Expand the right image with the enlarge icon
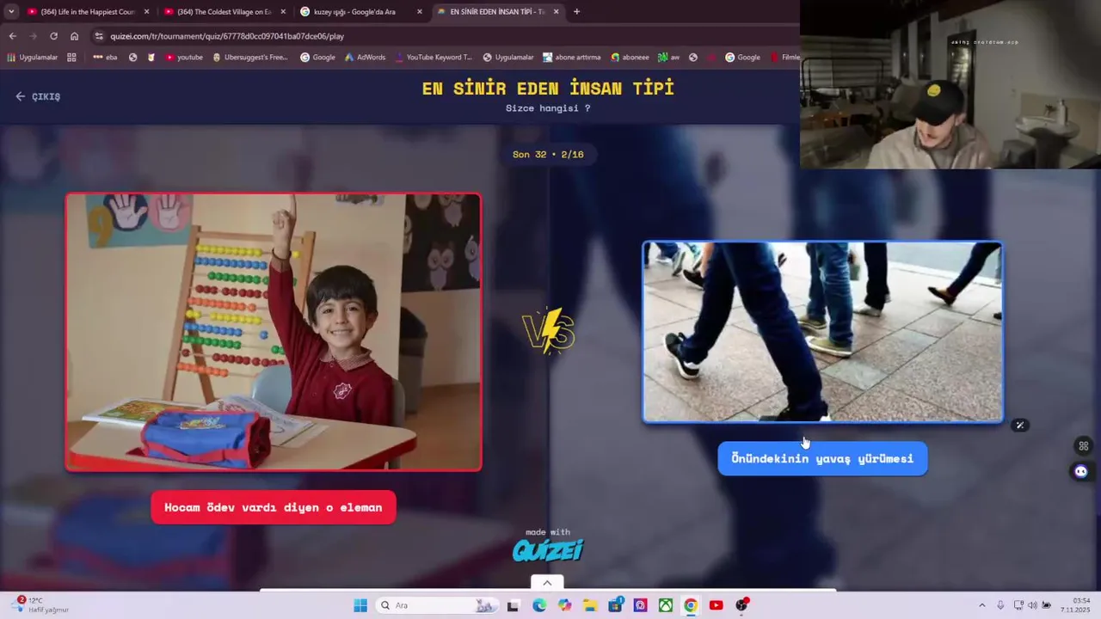Screen dimensions: 1101x619 coord(1019,425)
